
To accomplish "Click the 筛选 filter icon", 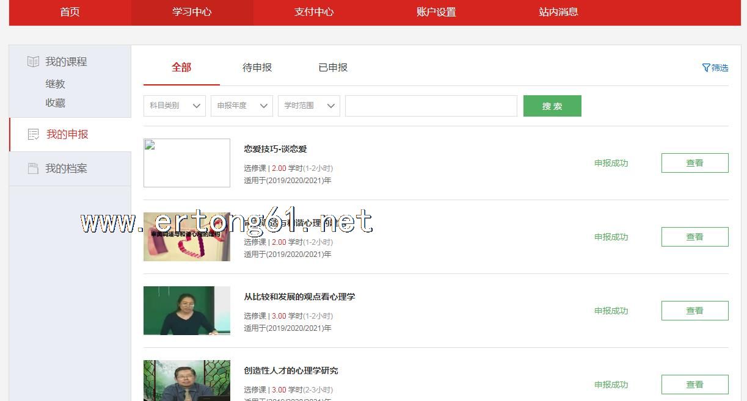I will point(706,68).
